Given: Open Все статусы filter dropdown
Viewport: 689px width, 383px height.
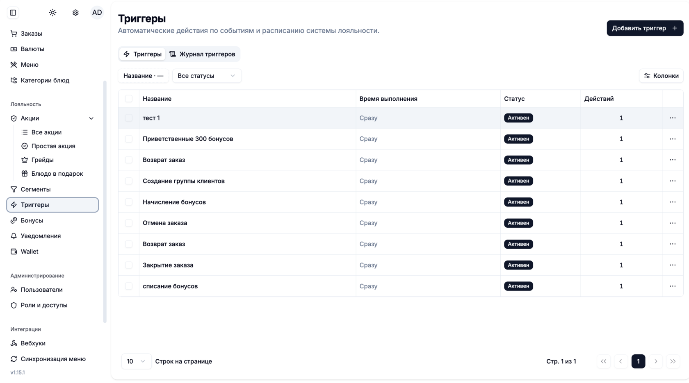Looking at the screenshot, I should pyautogui.click(x=207, y=76).
